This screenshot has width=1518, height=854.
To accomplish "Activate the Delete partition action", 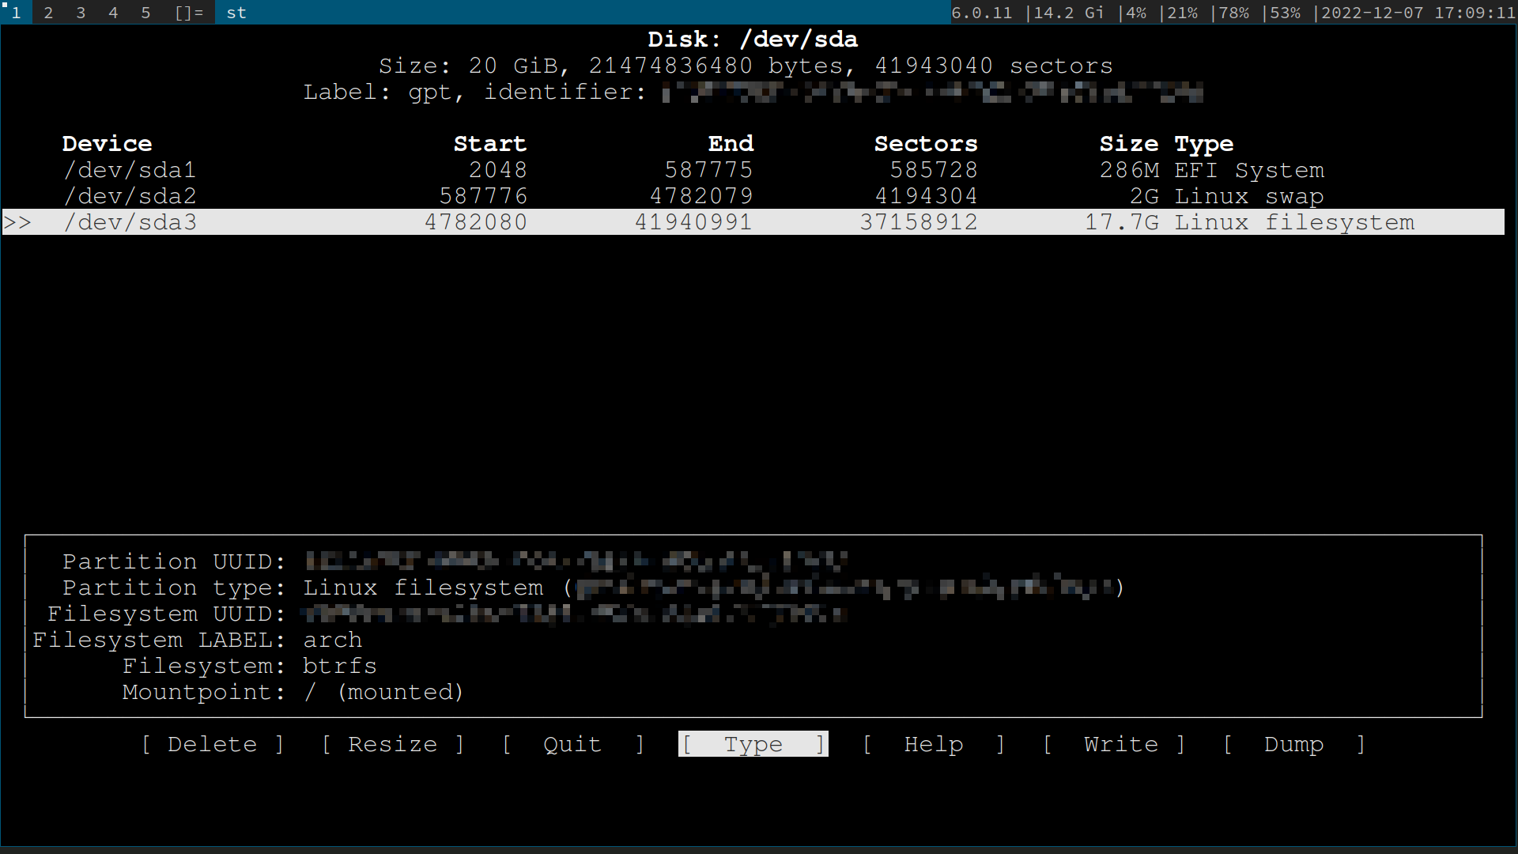I will pyautogui.click(x=213, y=744).
